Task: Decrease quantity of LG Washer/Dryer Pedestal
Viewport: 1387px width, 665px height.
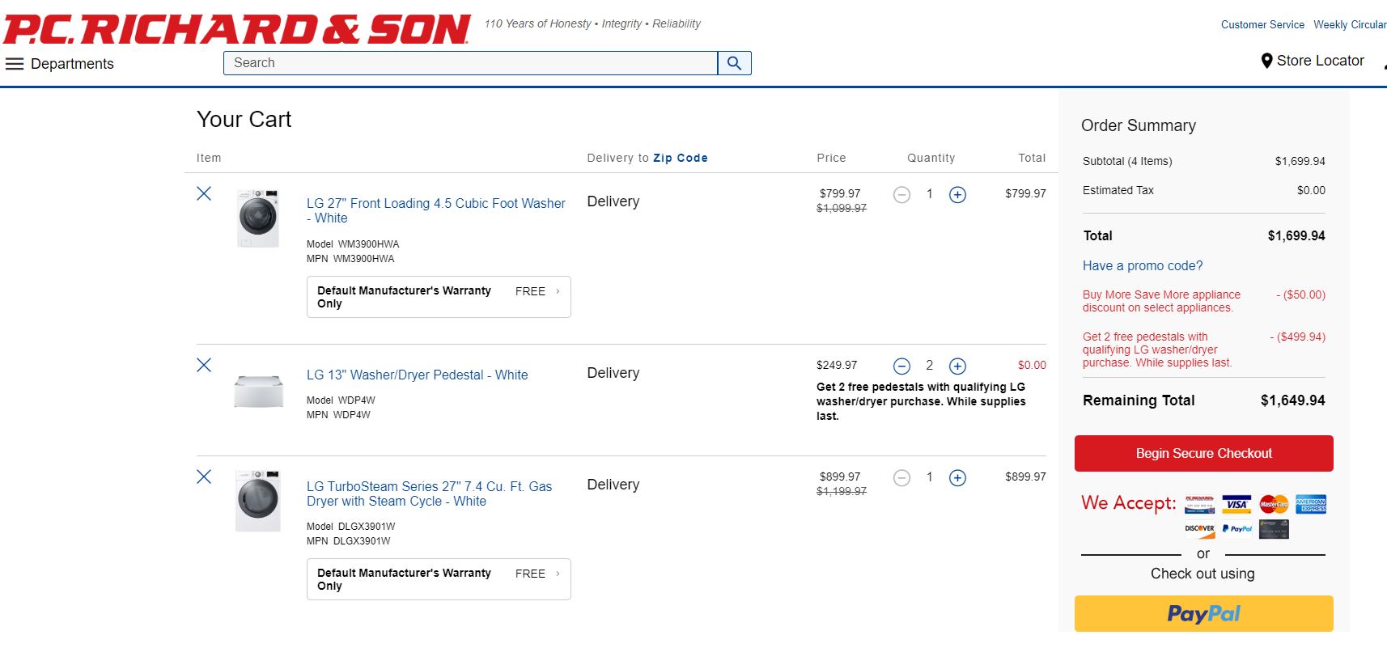Action: (901, 366)
